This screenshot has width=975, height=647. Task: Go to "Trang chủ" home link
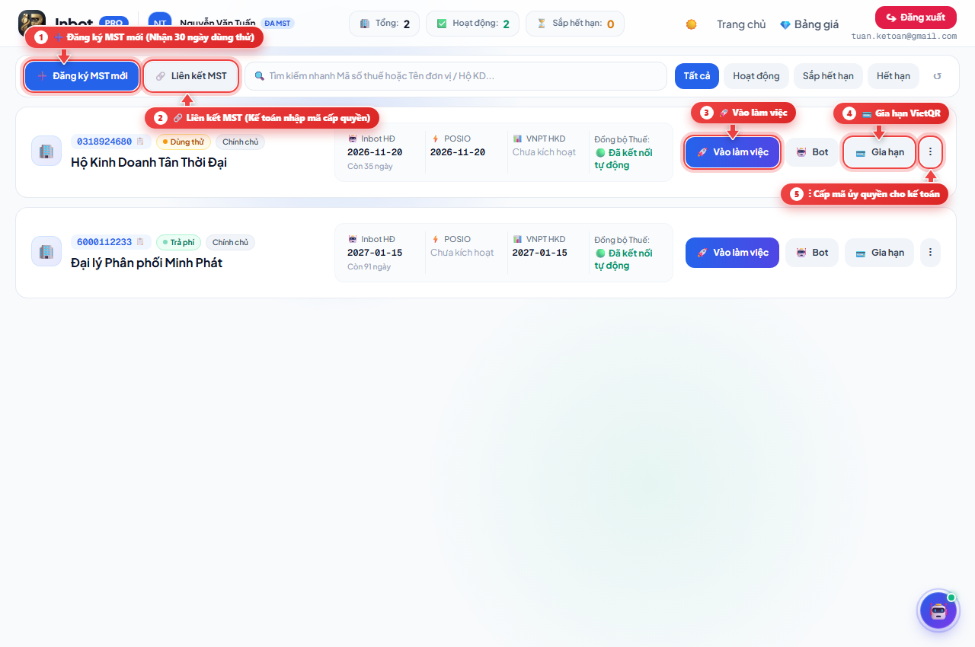pyautogui.click(x=741, y=24)
